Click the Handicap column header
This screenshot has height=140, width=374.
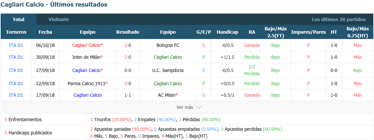point(227,32)
